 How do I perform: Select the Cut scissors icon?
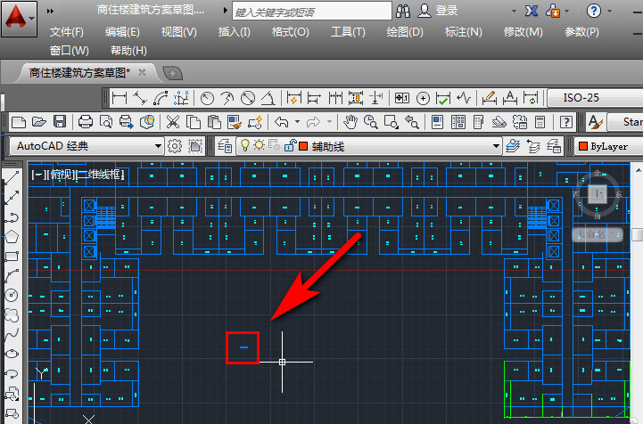173,122
